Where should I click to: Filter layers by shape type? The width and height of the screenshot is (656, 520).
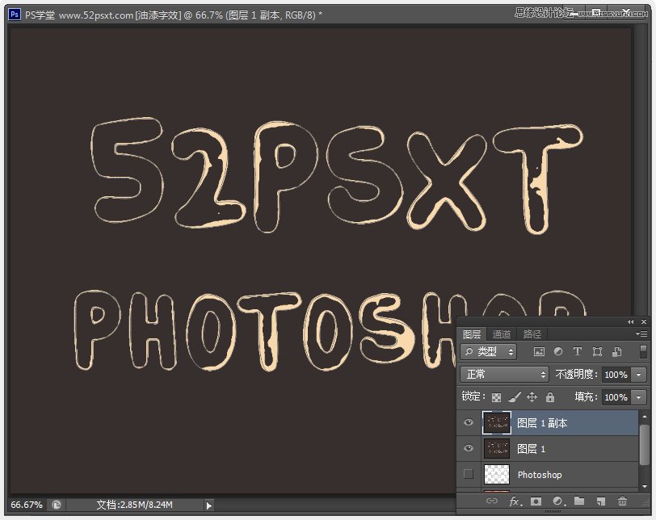[x=597, y=352]
